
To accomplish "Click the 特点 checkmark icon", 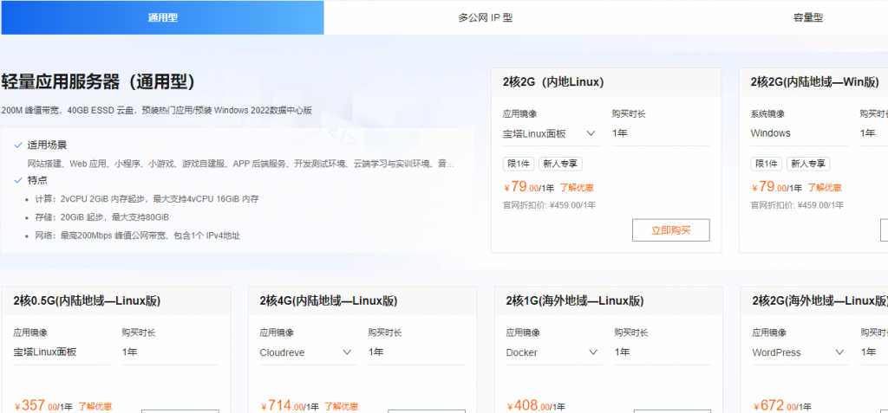I will tap(18, 180).
